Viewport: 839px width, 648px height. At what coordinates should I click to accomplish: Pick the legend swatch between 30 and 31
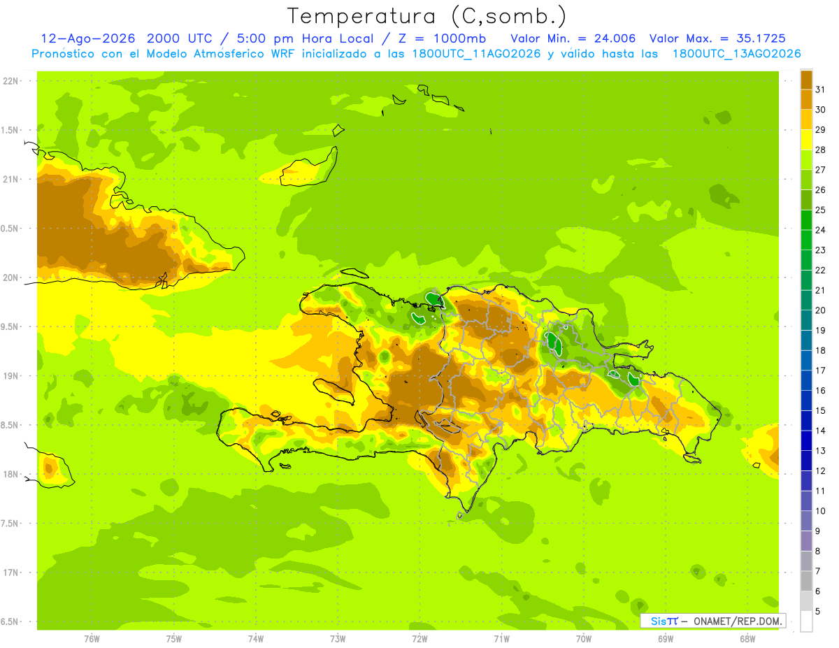[x=806, y=99]
